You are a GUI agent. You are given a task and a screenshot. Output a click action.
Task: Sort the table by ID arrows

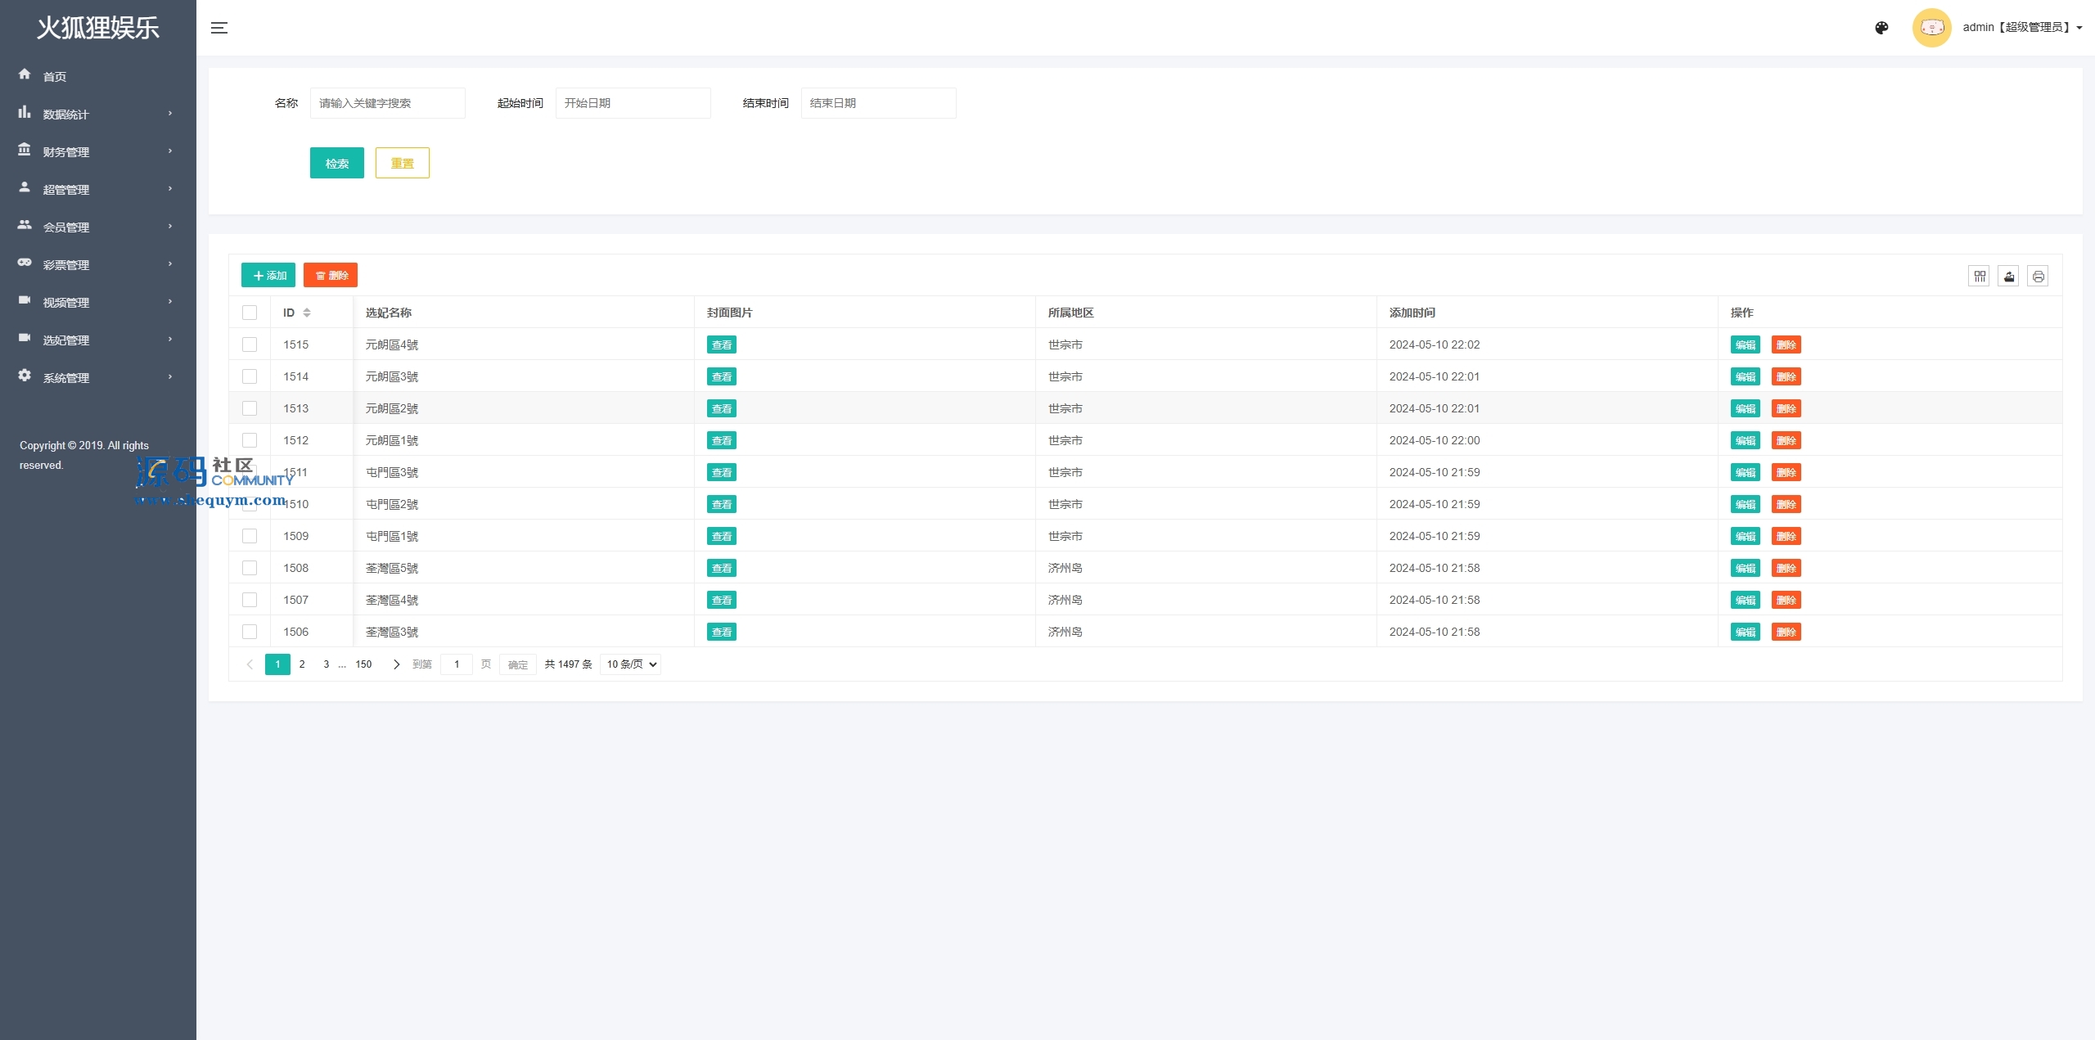pos(307,313)
